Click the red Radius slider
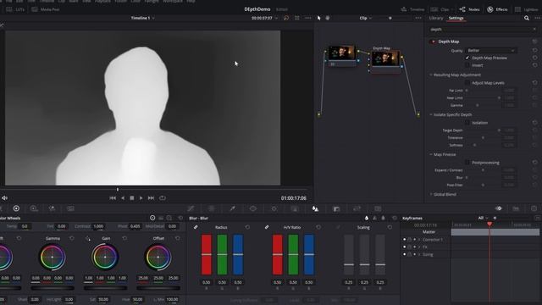This screenshot has height=305, width=542. coord(207,255)
